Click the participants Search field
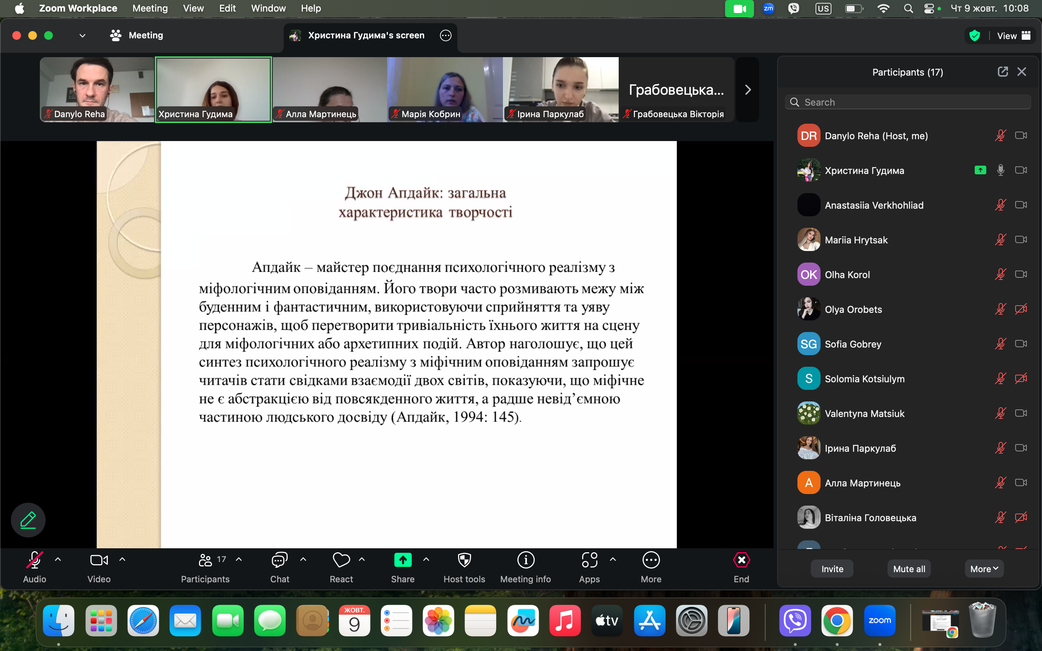This screenshot has height=651, width=1042. click(x=908, y=102)
